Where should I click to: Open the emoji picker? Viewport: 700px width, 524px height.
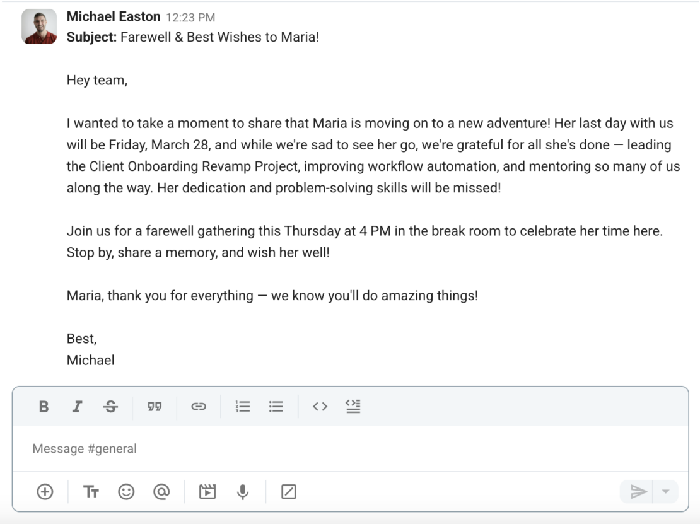(126, 492)
